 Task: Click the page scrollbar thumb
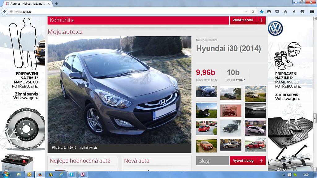click(315, 118)
